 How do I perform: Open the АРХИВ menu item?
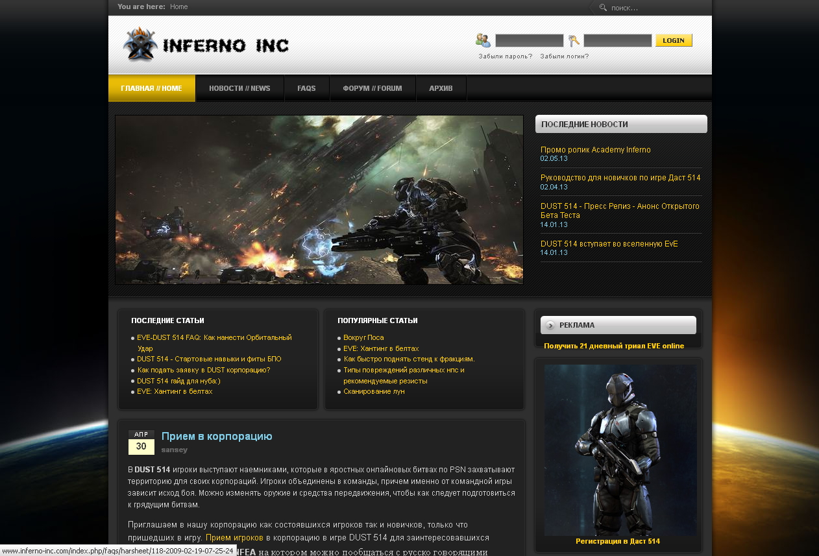tap(441, 88)
